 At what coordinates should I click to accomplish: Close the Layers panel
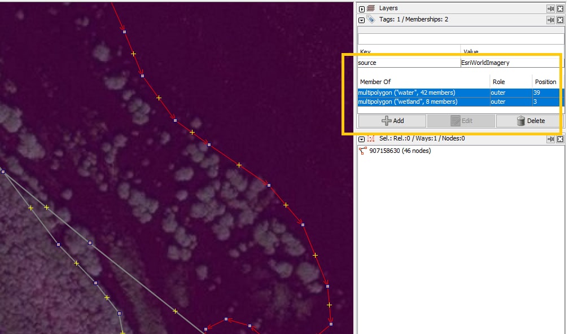pyautogui.click(x=561, y=8)
